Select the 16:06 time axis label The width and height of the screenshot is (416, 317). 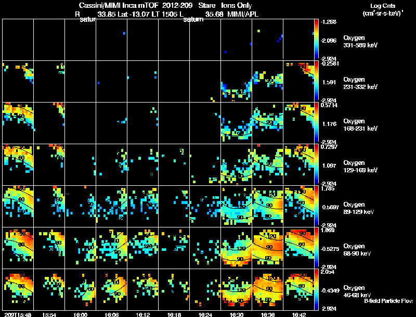tap(111, 315)
